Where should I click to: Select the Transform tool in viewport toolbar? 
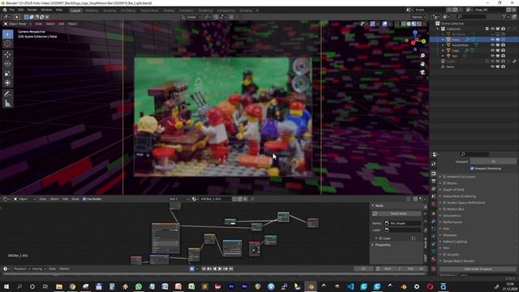7,83
